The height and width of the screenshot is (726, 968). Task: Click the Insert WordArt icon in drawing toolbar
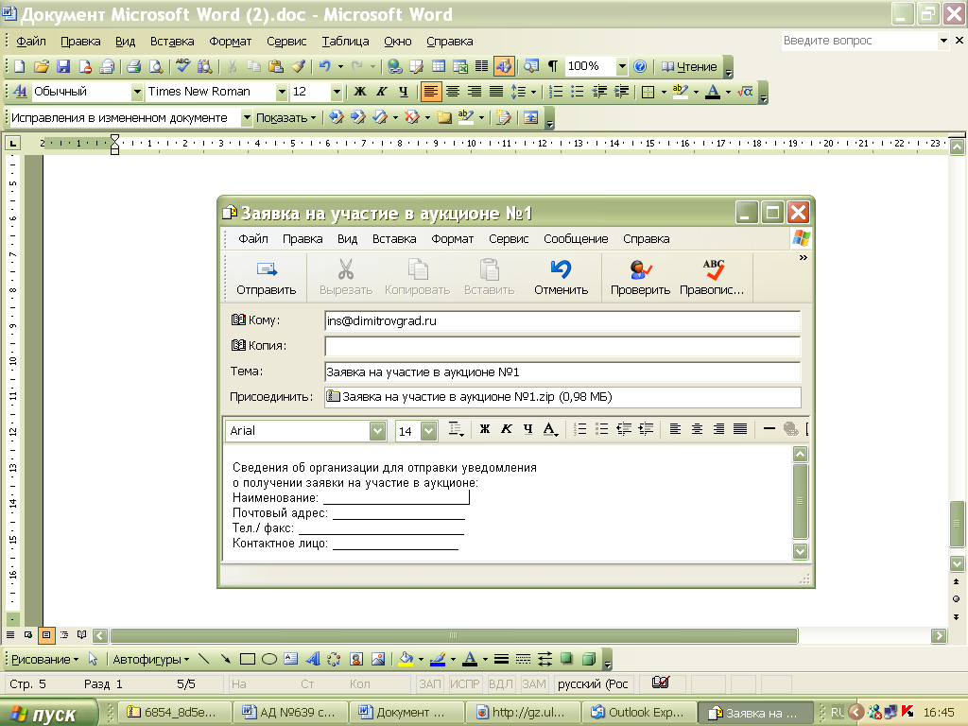pyautogui.click(x=313, y=659)
